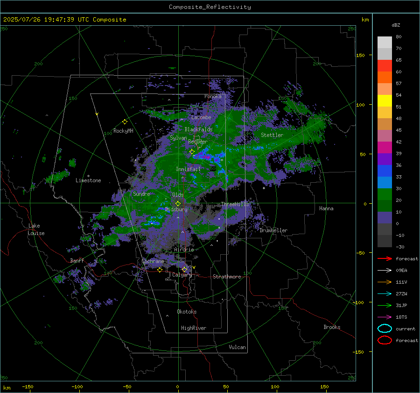420x393 pixels.
Task: Click the Vulcan city label
Action: point(237,347)
